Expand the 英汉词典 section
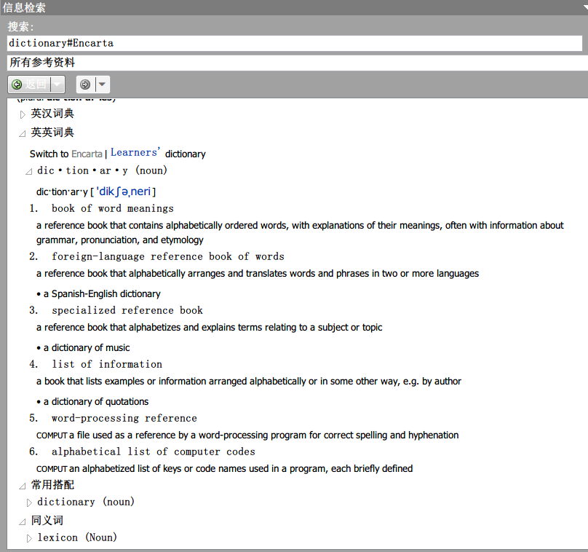Screen dimensions: 588x552 (x=23, y=114)
